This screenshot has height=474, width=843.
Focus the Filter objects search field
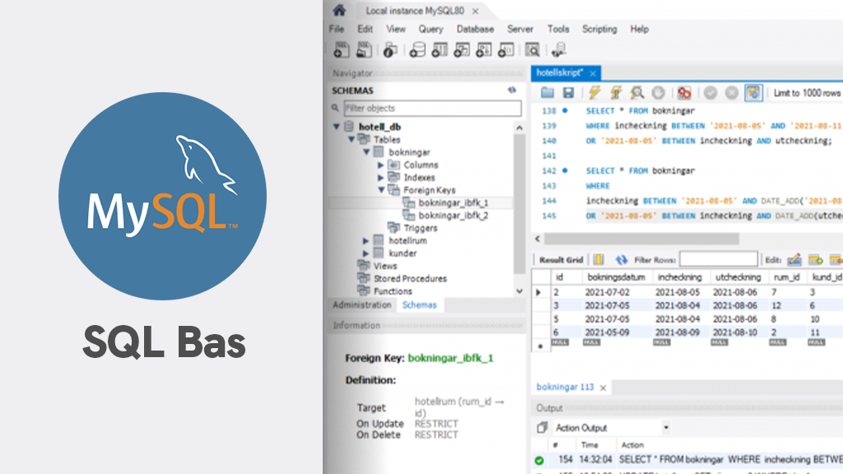pyautogui.click(x=432, y=108)
